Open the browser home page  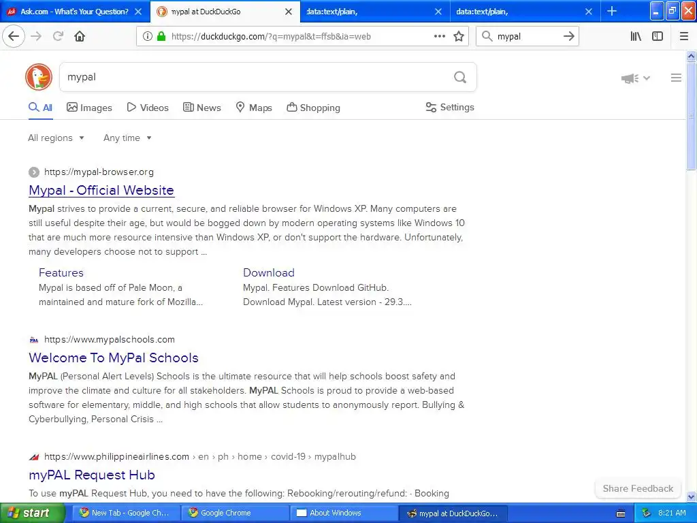click(x=80, y=37)
